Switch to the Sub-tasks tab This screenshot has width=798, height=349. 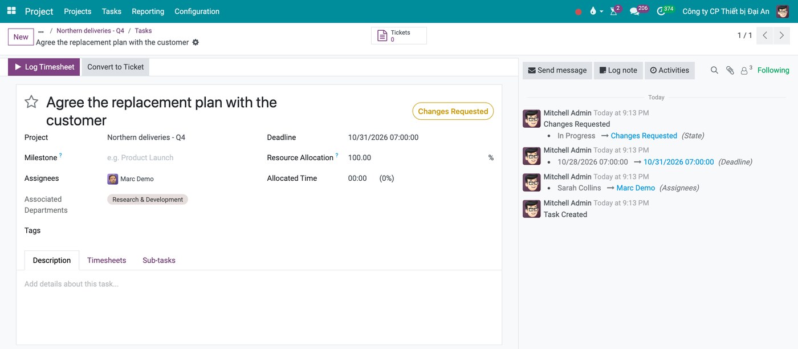point(159,260)
